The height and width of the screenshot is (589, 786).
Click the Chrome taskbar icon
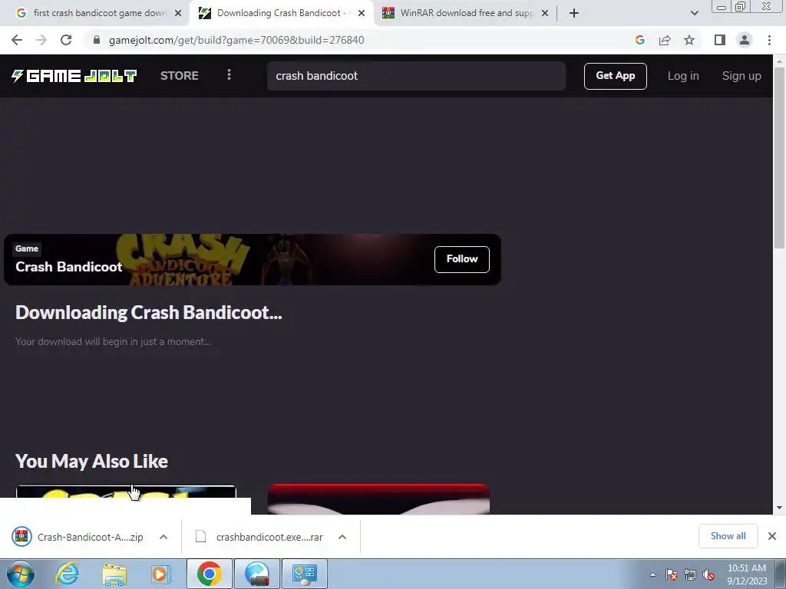(x=209, y=574)
